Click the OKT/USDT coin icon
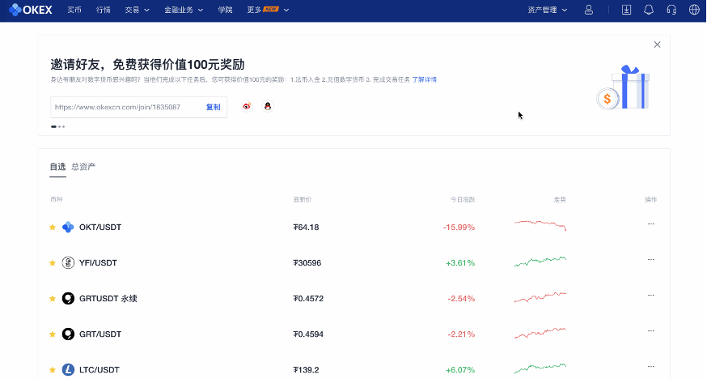 68,227
